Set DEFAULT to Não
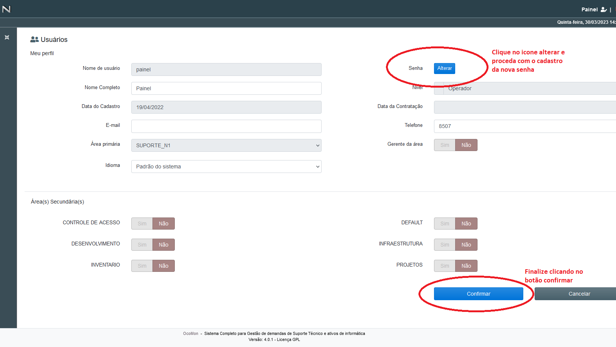The image size is (616, 347). [466, 224]
